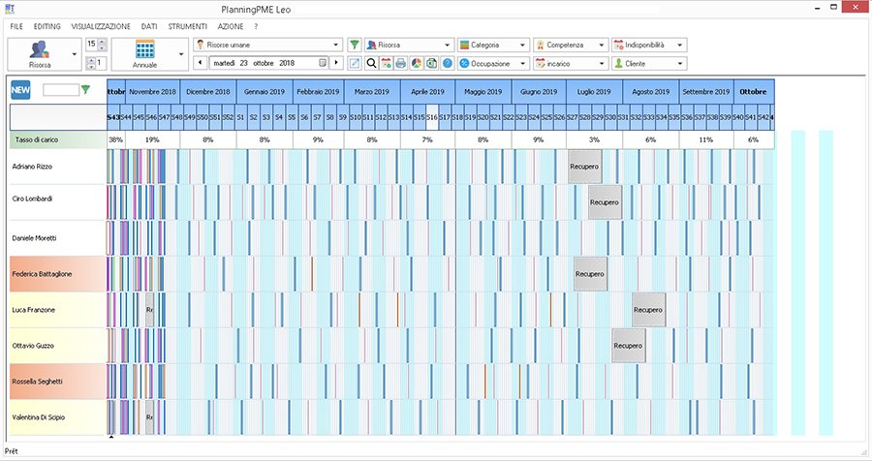Click the green filter funnel in toolbar

pos(355,45)
